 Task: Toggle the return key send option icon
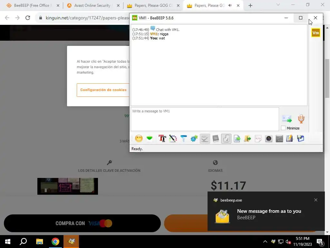(x=226, y=139)
